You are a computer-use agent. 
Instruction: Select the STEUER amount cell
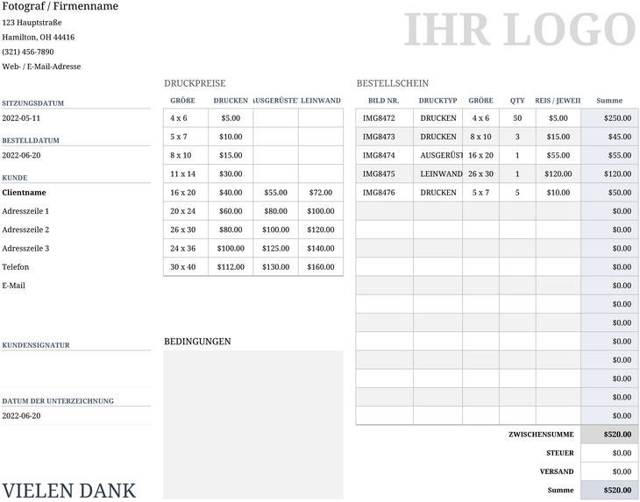point(609,453)
